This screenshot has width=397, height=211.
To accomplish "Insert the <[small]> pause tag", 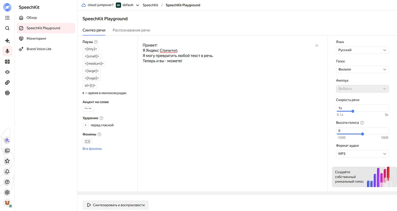I will point(92,56).
